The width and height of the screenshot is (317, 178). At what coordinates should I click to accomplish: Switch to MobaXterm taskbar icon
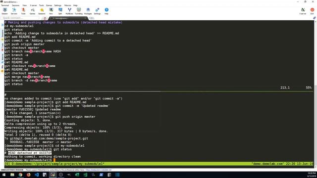[53, 175]
